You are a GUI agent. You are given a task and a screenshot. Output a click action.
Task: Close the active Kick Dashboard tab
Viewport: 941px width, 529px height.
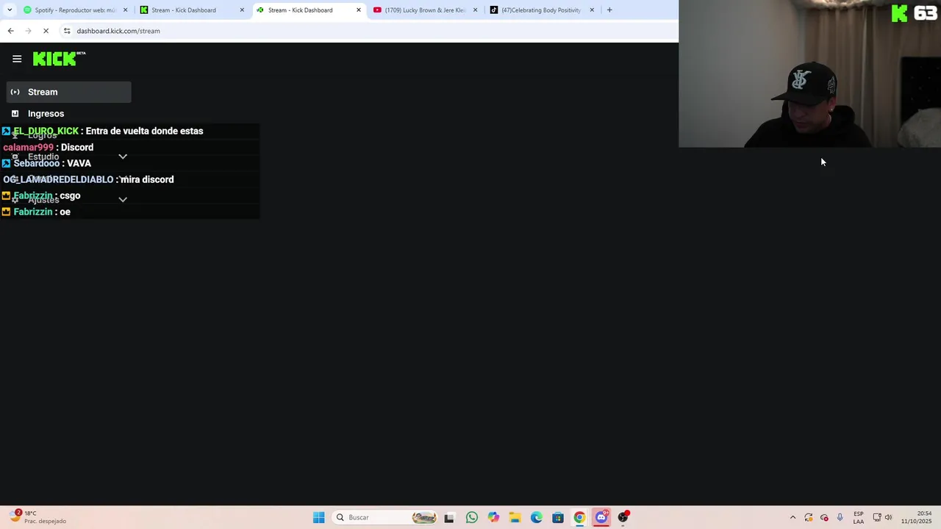pos(359,10)
